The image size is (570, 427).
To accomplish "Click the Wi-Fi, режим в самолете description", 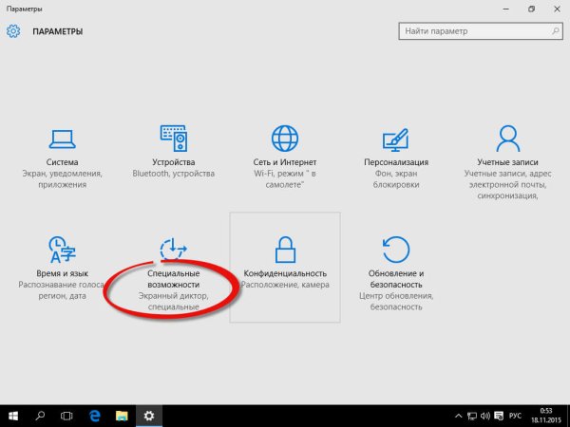I will pos(285,179).
